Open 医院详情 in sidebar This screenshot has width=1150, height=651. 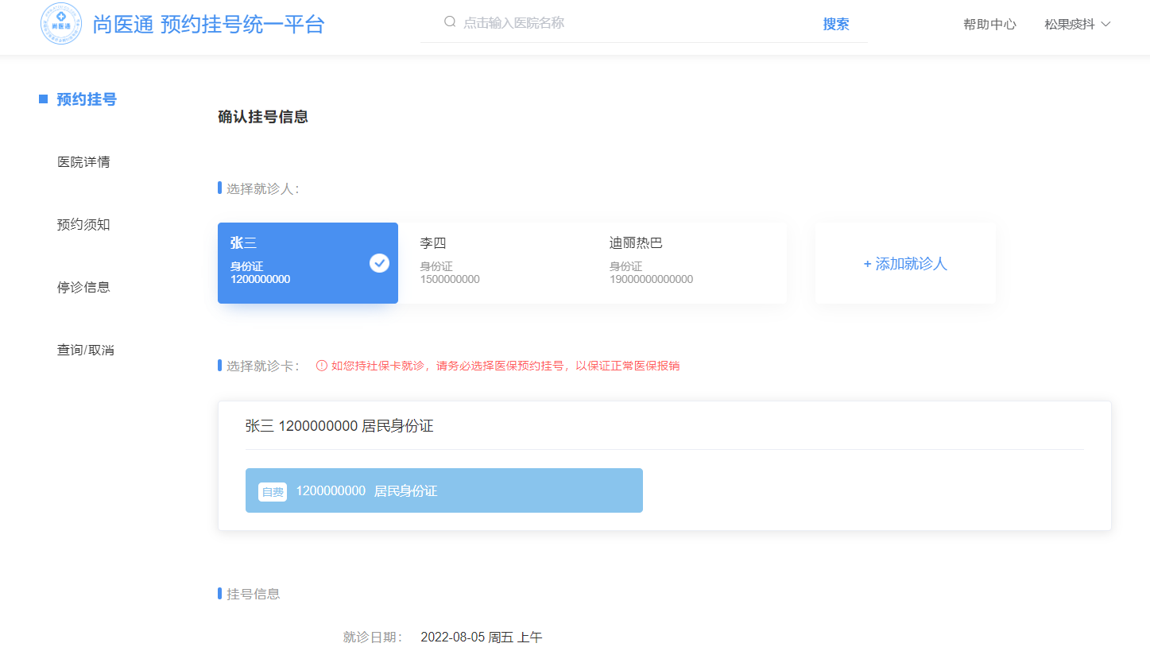point(83,162)
